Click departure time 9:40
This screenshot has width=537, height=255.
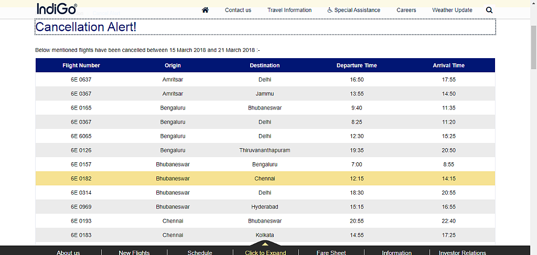coord(357,108)
